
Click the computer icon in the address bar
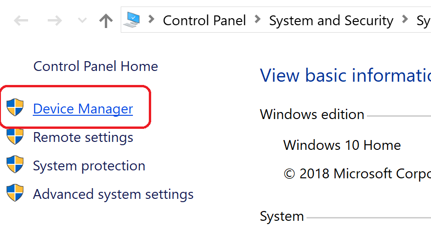(x=132, y=20)
